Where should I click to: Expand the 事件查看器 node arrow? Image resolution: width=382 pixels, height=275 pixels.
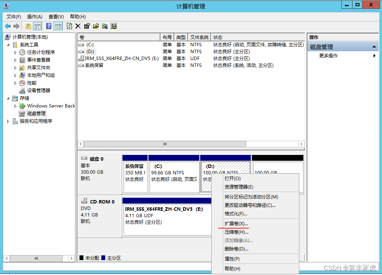coord(15,60)
